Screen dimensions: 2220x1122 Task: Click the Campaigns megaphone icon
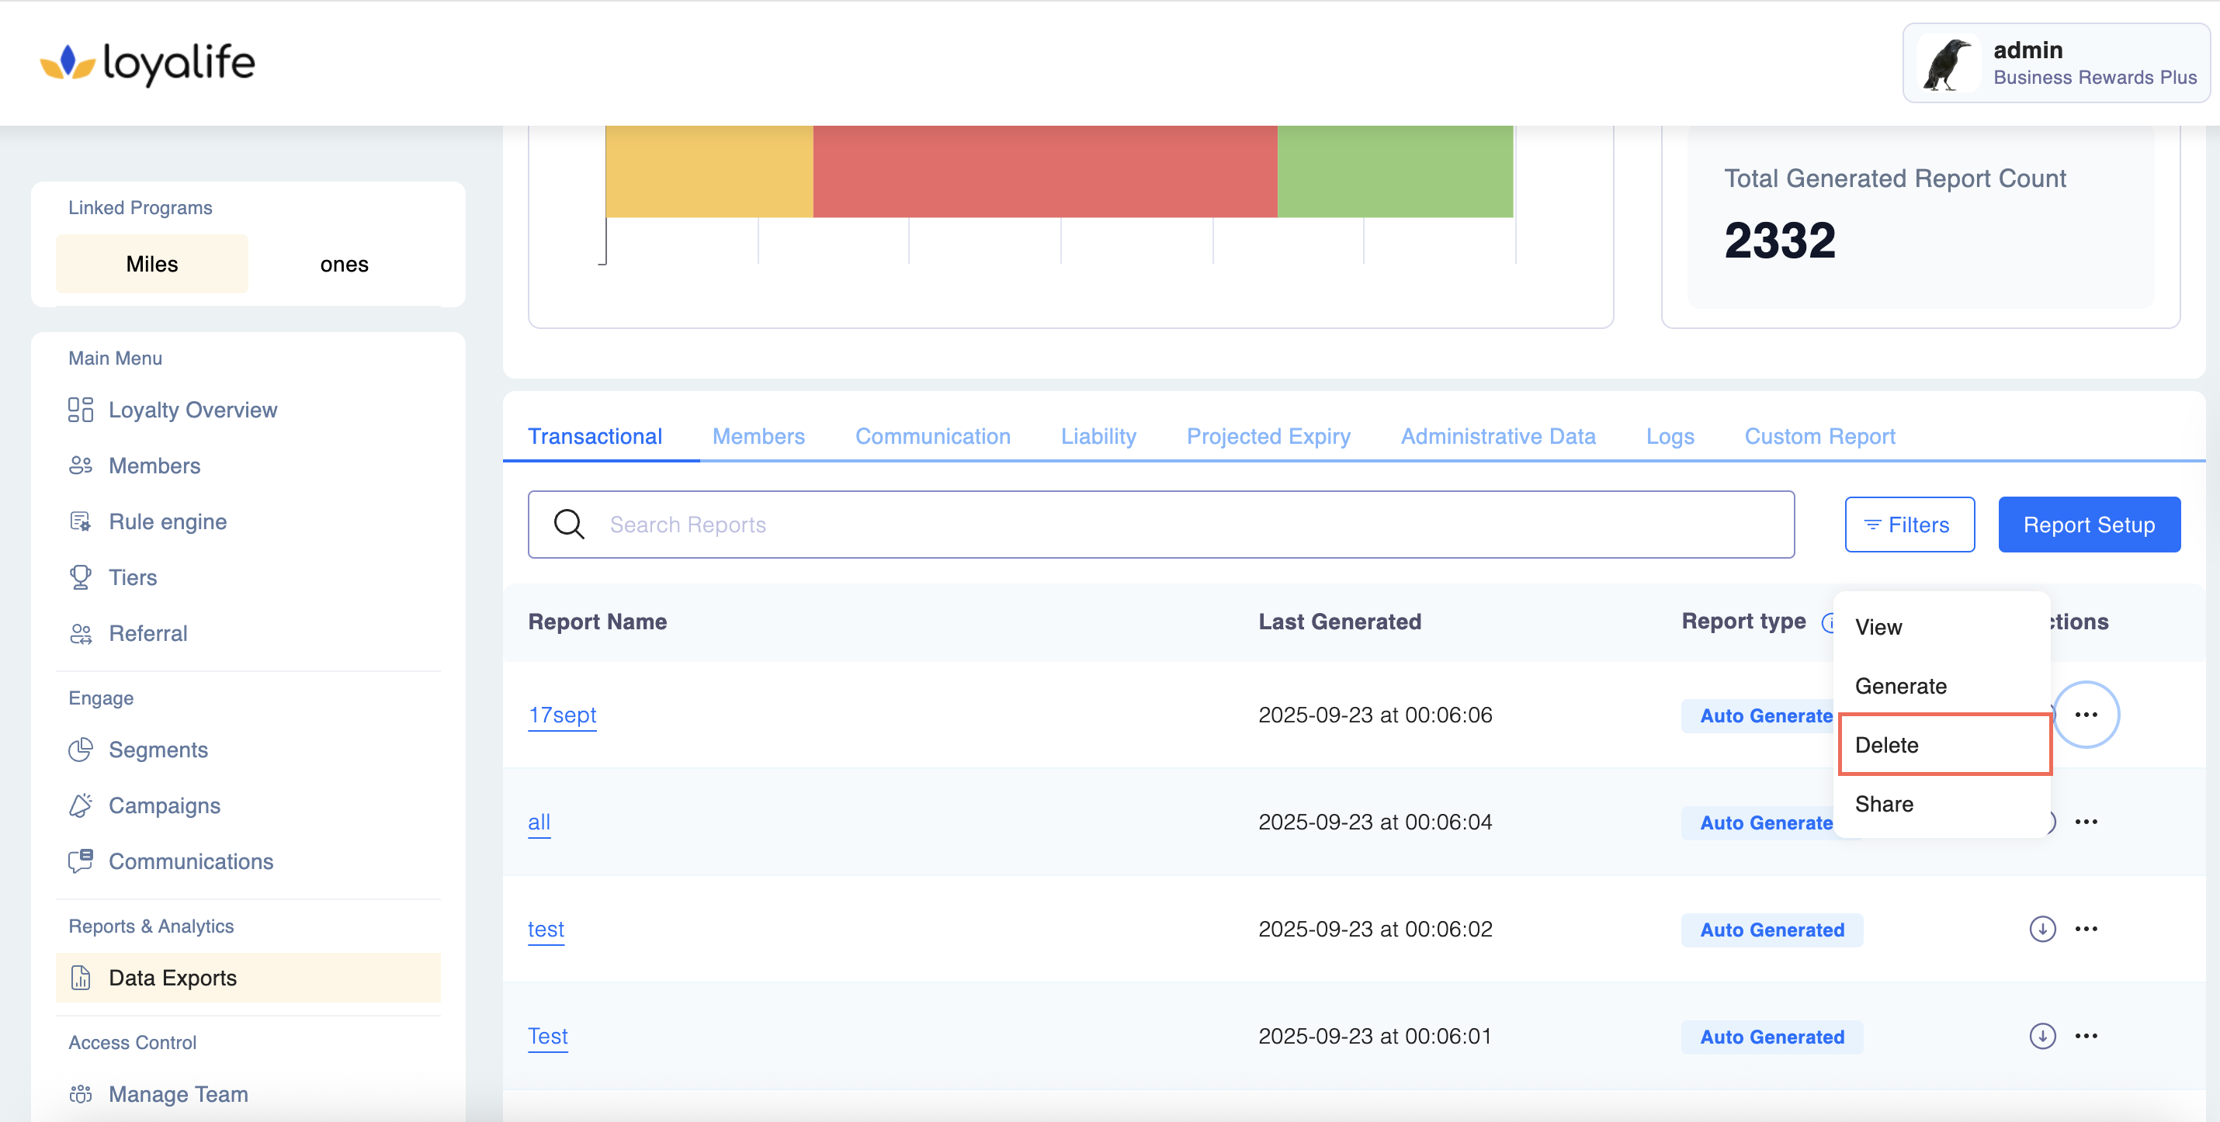coord(80,805)
